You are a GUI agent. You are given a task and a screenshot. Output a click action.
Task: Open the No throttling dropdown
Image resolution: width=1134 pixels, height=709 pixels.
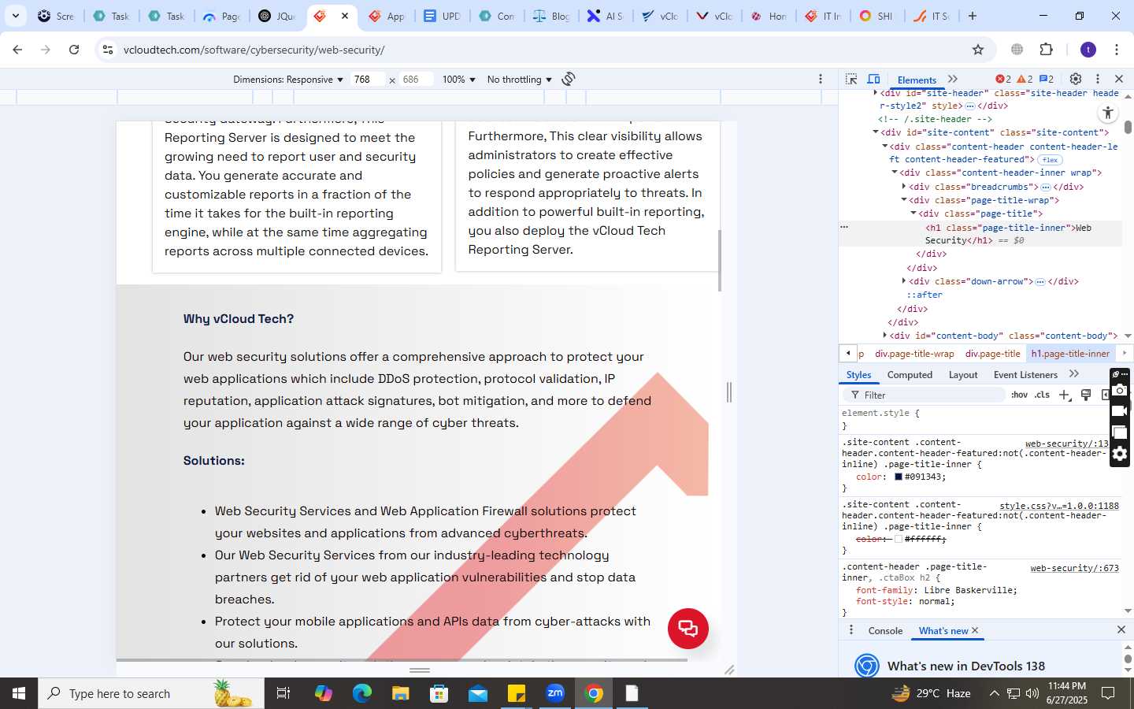[520, 80]
